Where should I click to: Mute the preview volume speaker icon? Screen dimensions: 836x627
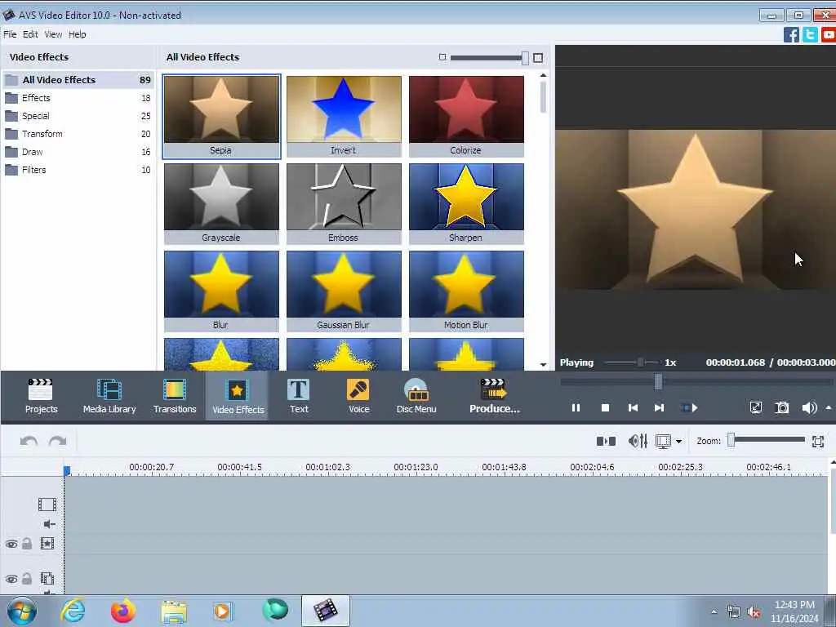tap(809, 408)
